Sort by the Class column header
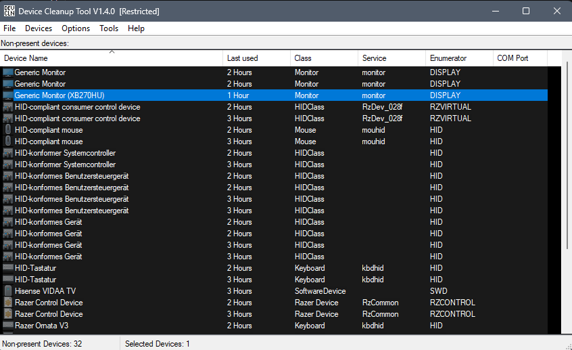 (325, 58)
